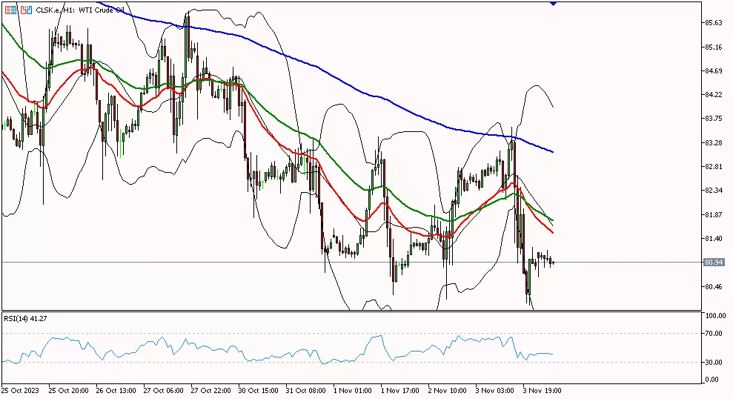
Task: Select the 27 Oct 06:00 time label
Action: point(164,389)
